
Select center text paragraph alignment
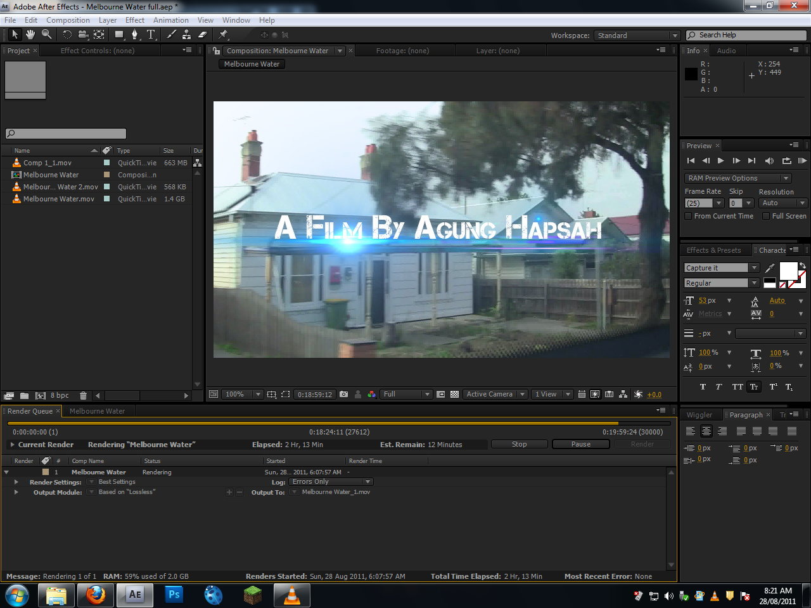click(706, 431)
